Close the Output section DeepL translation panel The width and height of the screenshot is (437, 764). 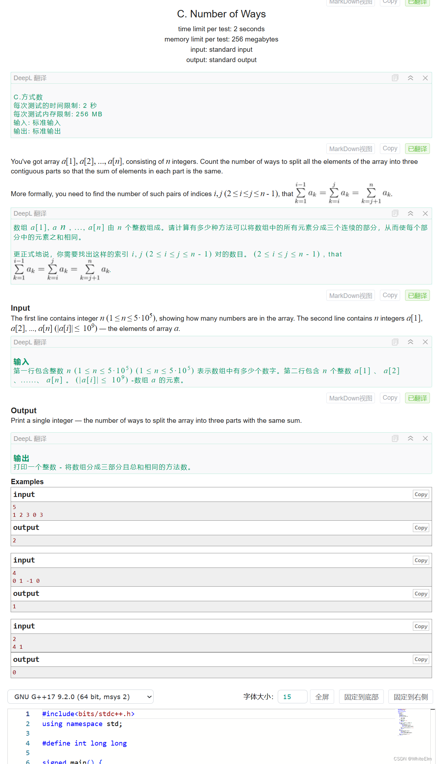425,438
